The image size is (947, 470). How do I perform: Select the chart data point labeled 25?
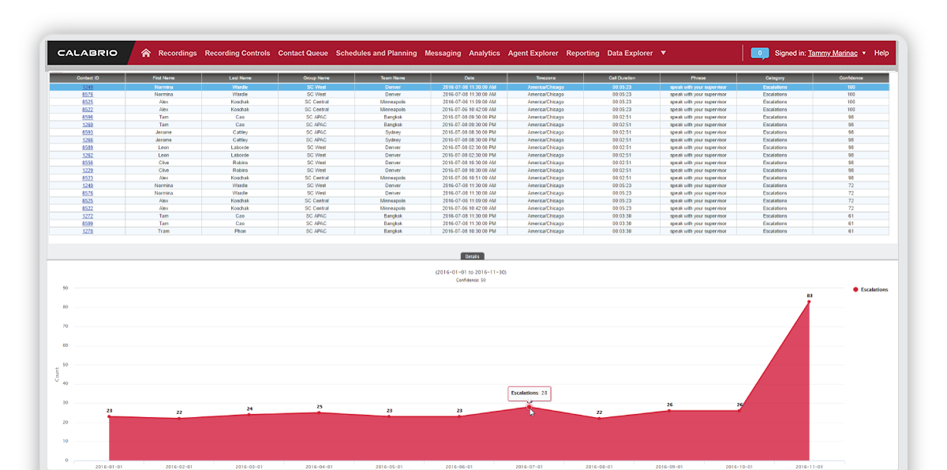[x=320, y=412]
